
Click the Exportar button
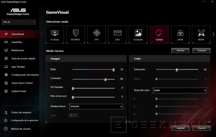coord(201,128)
